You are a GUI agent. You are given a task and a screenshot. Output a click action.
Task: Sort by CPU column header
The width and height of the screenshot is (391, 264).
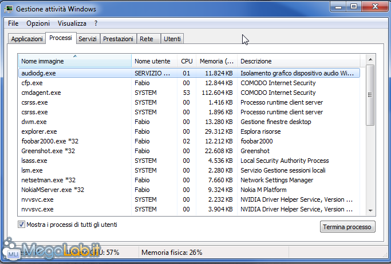[187, 61]
